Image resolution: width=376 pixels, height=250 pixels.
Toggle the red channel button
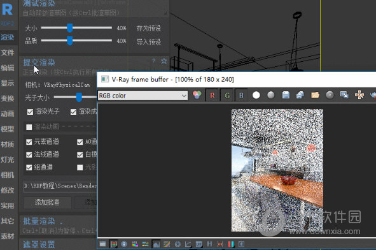pos(212,96)
